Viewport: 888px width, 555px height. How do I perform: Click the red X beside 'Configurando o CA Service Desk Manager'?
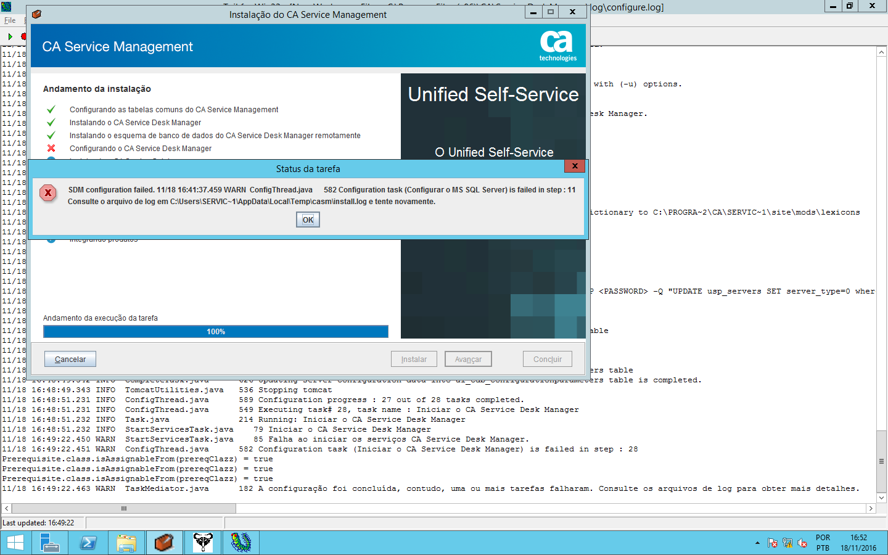pyautogui.click(x=50, y=148)
